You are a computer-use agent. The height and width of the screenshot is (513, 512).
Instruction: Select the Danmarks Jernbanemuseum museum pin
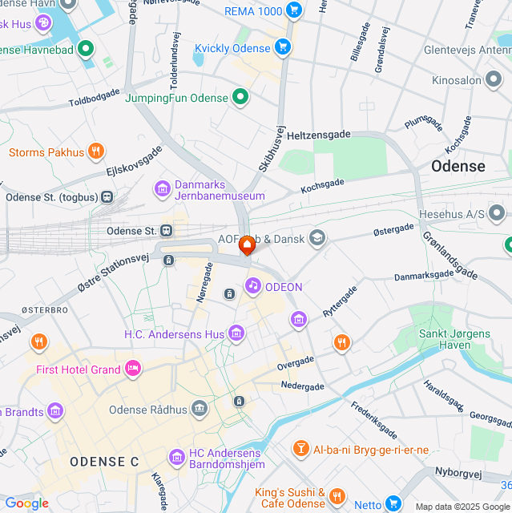163,189
